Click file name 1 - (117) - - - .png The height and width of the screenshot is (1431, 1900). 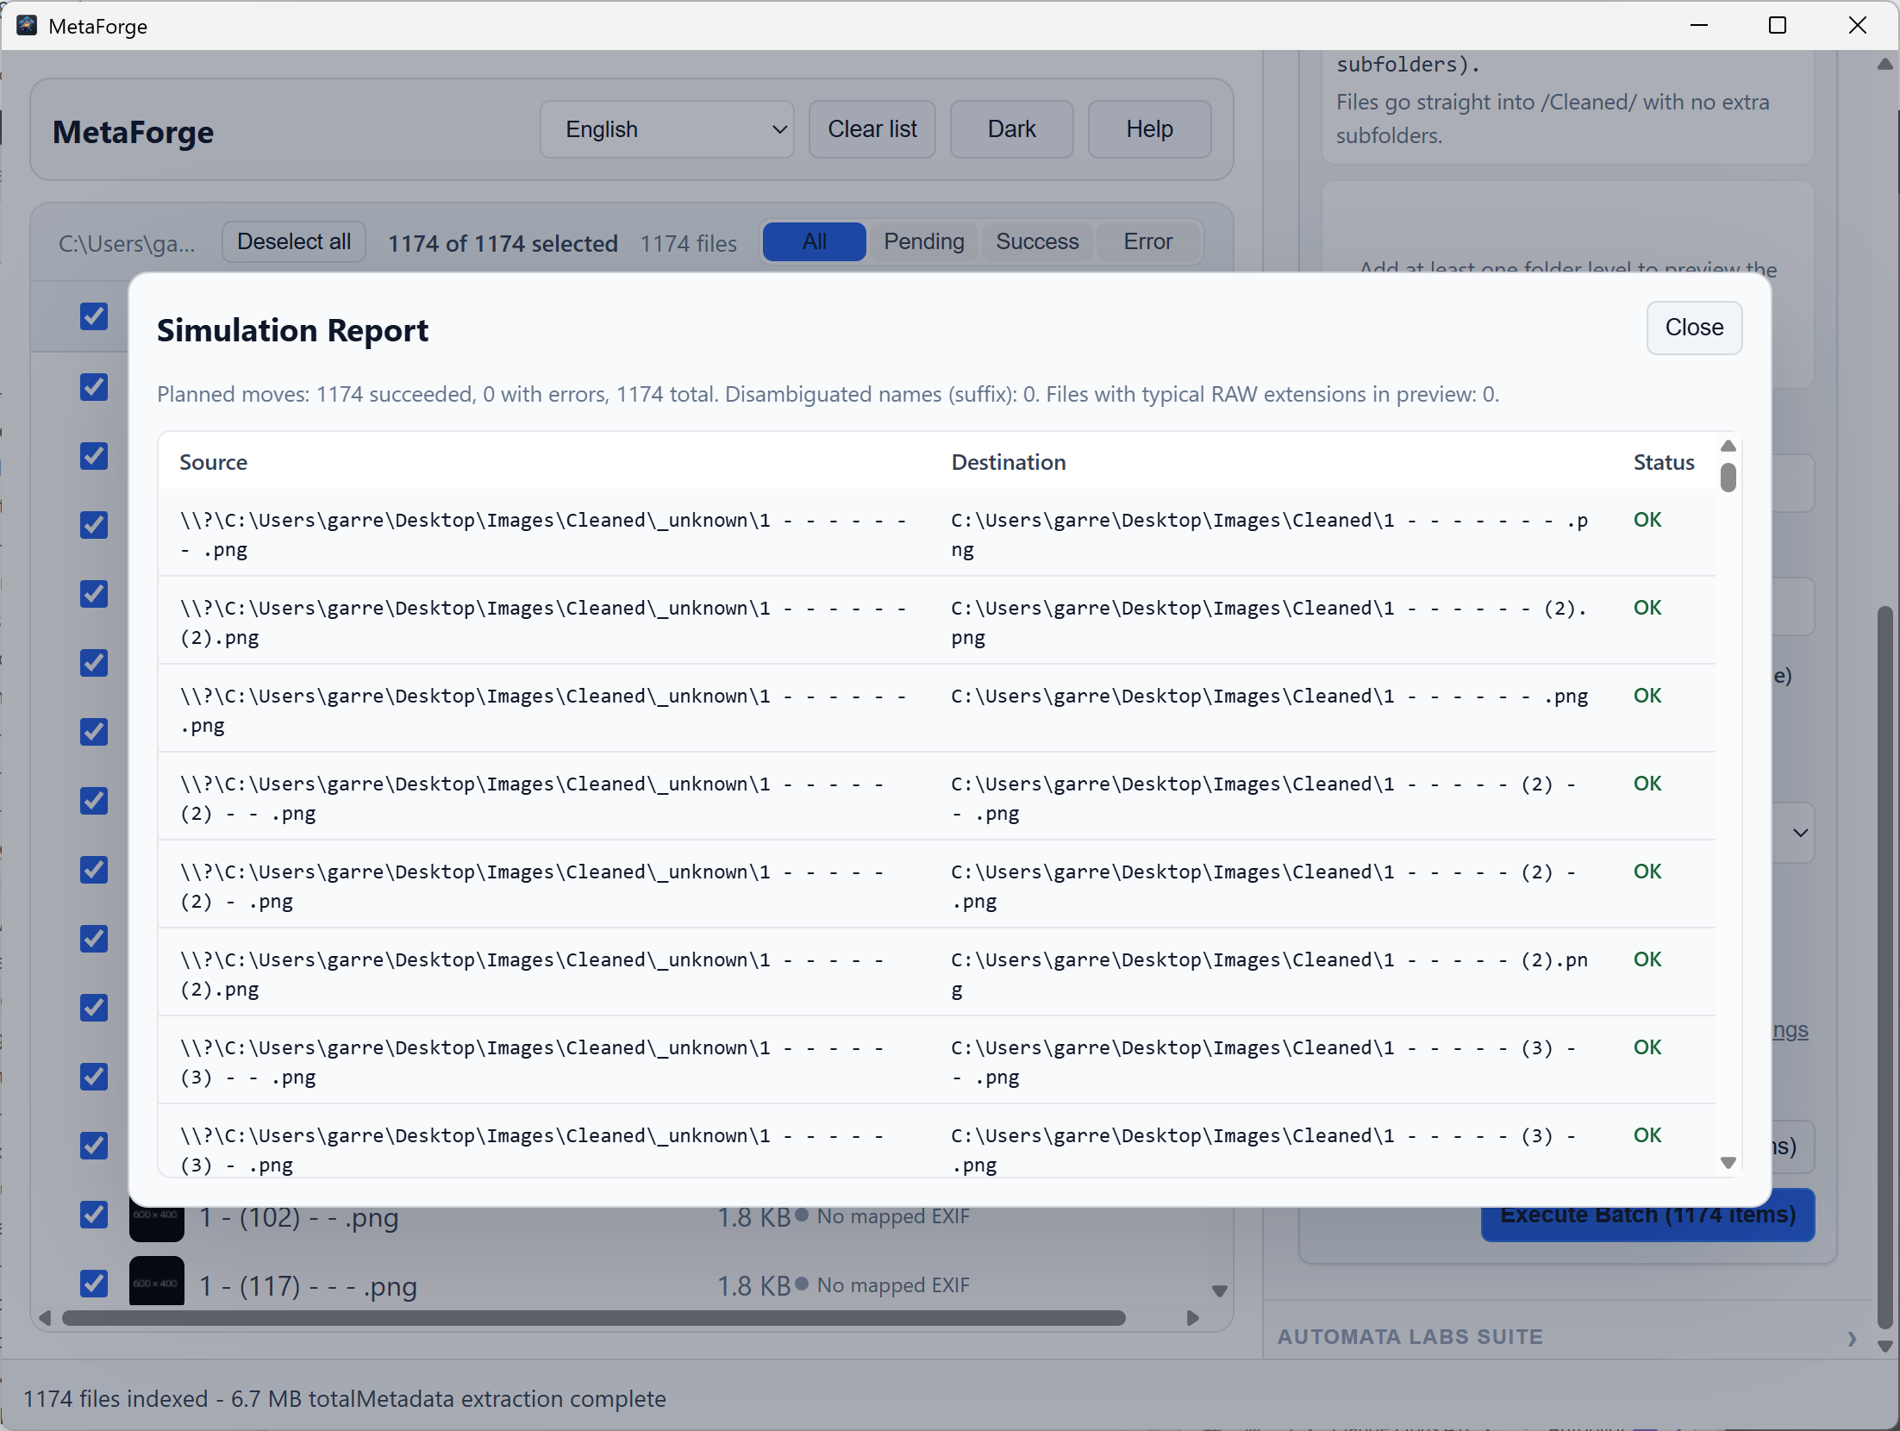pos(309,1287)
